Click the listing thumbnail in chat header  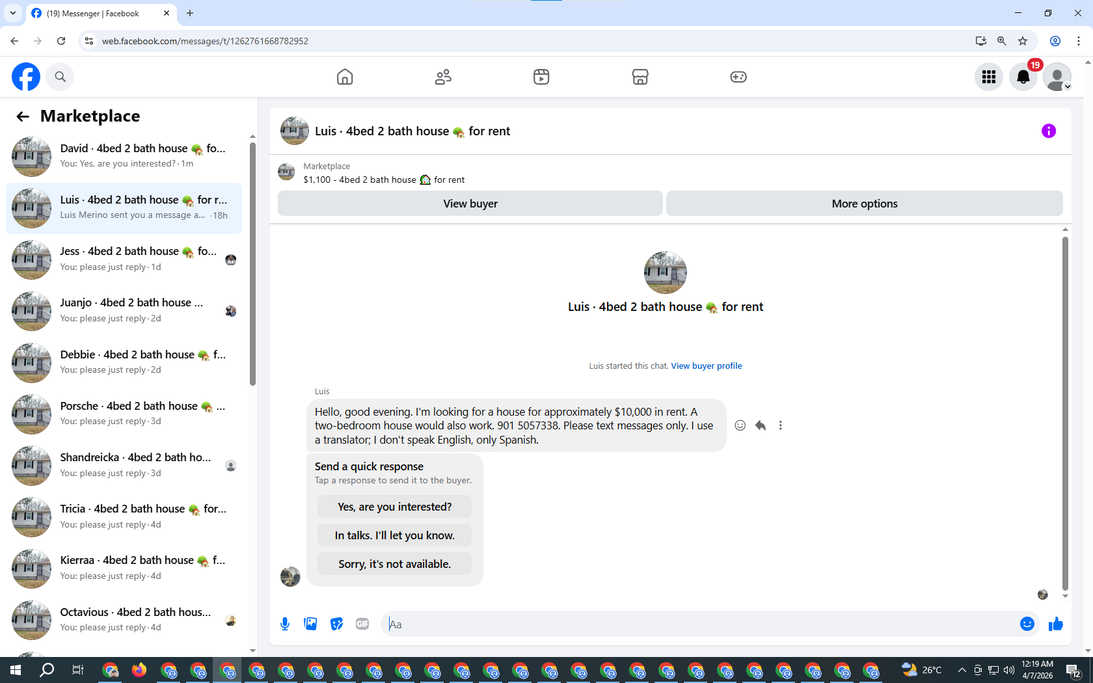[295, 131]
